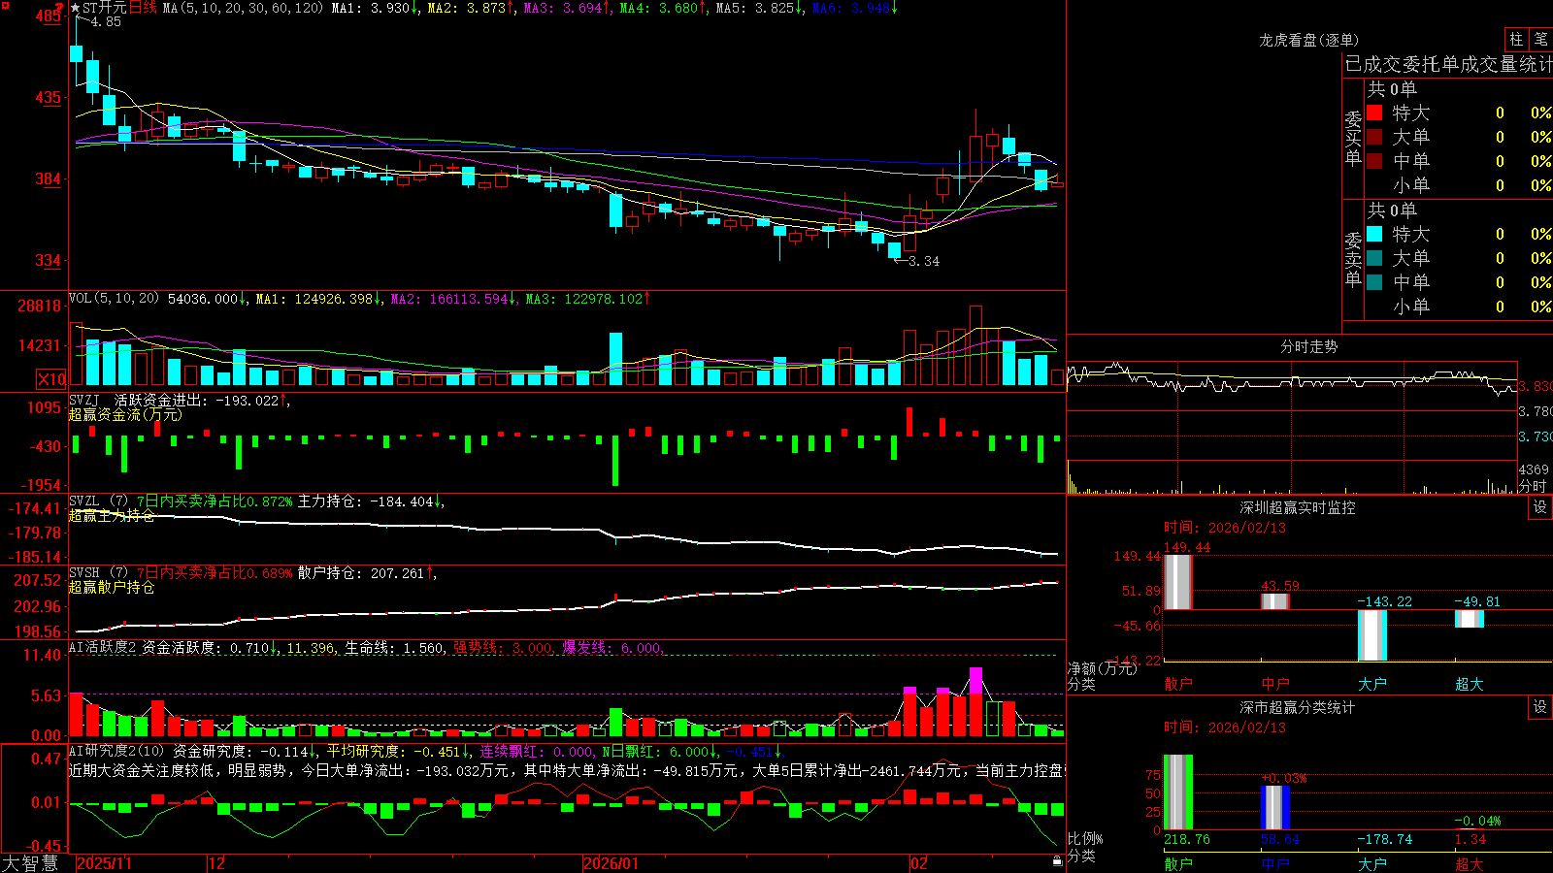Click the 超赢资金流(万元) label
Viewport: 1553px width, 873px height.
coord(125,414)
